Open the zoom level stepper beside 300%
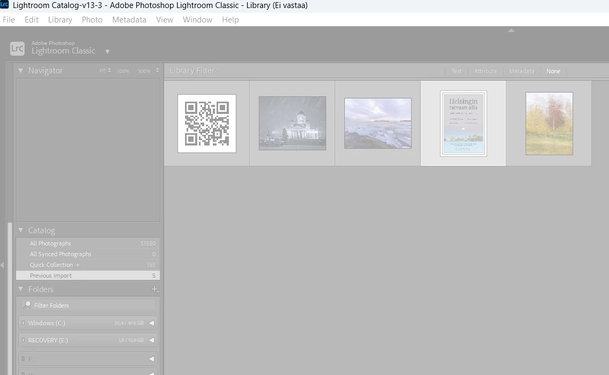609x375 pixels. tap(157, 70)
